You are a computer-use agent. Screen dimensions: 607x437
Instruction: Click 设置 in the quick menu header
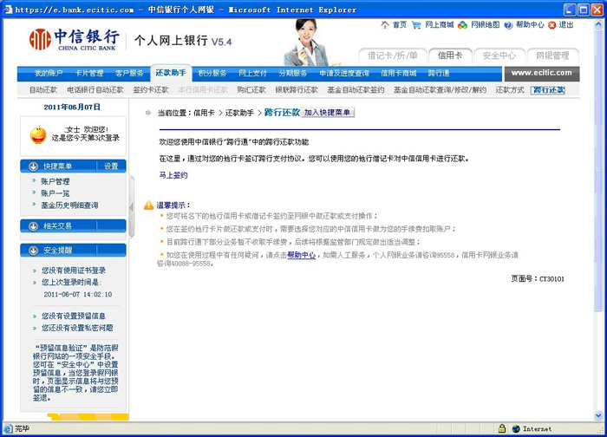tap(111, 166)
